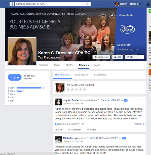
Task: Select the Reviews tab
Action: tap(84, 65)
